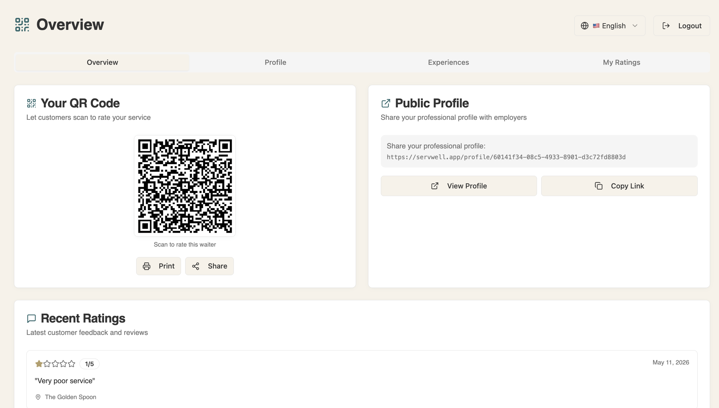Click the "Very poor service" review text
The image size is (719, 408).
[x=65, y=381]
